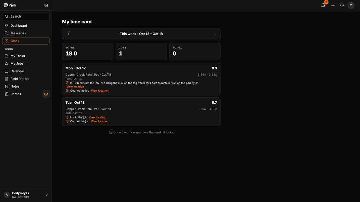Open Calendar in sidebar
The width and height of the screenshot is (360, 202).
(x=26, y=71)
